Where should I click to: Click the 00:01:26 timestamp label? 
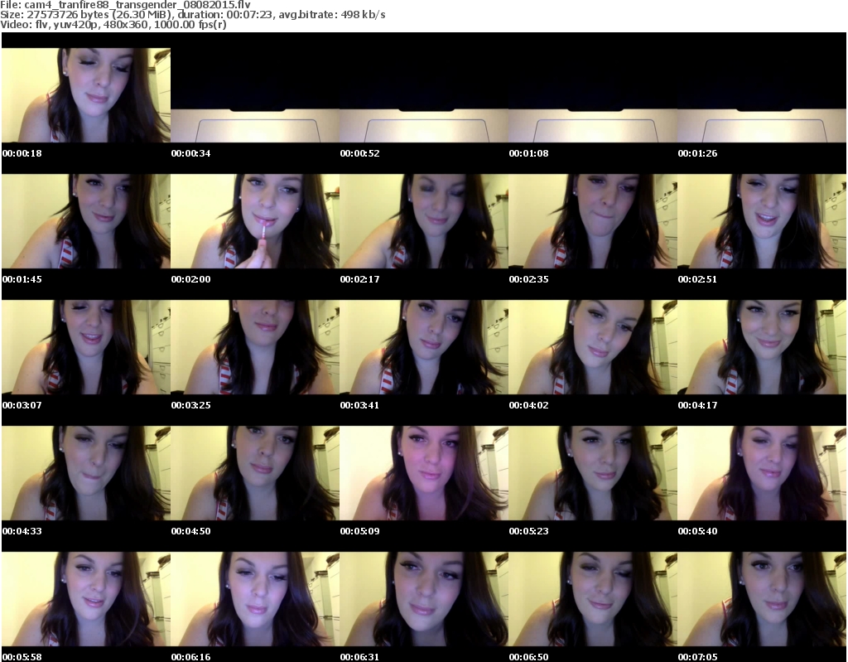[x=697, y=153]
